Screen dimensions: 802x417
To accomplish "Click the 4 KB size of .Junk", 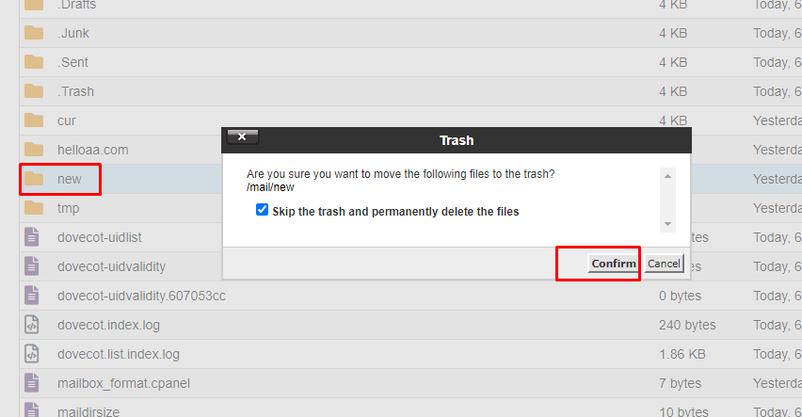I will 673,33.
